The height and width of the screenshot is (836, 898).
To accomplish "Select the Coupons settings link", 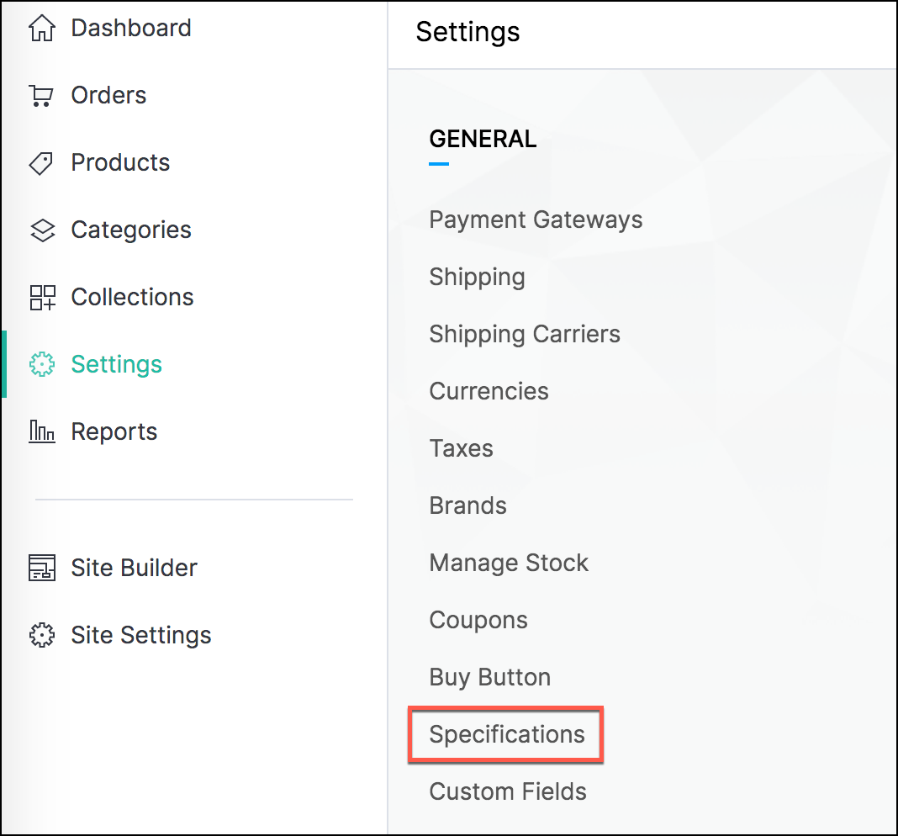I will (x=478, y=620).
